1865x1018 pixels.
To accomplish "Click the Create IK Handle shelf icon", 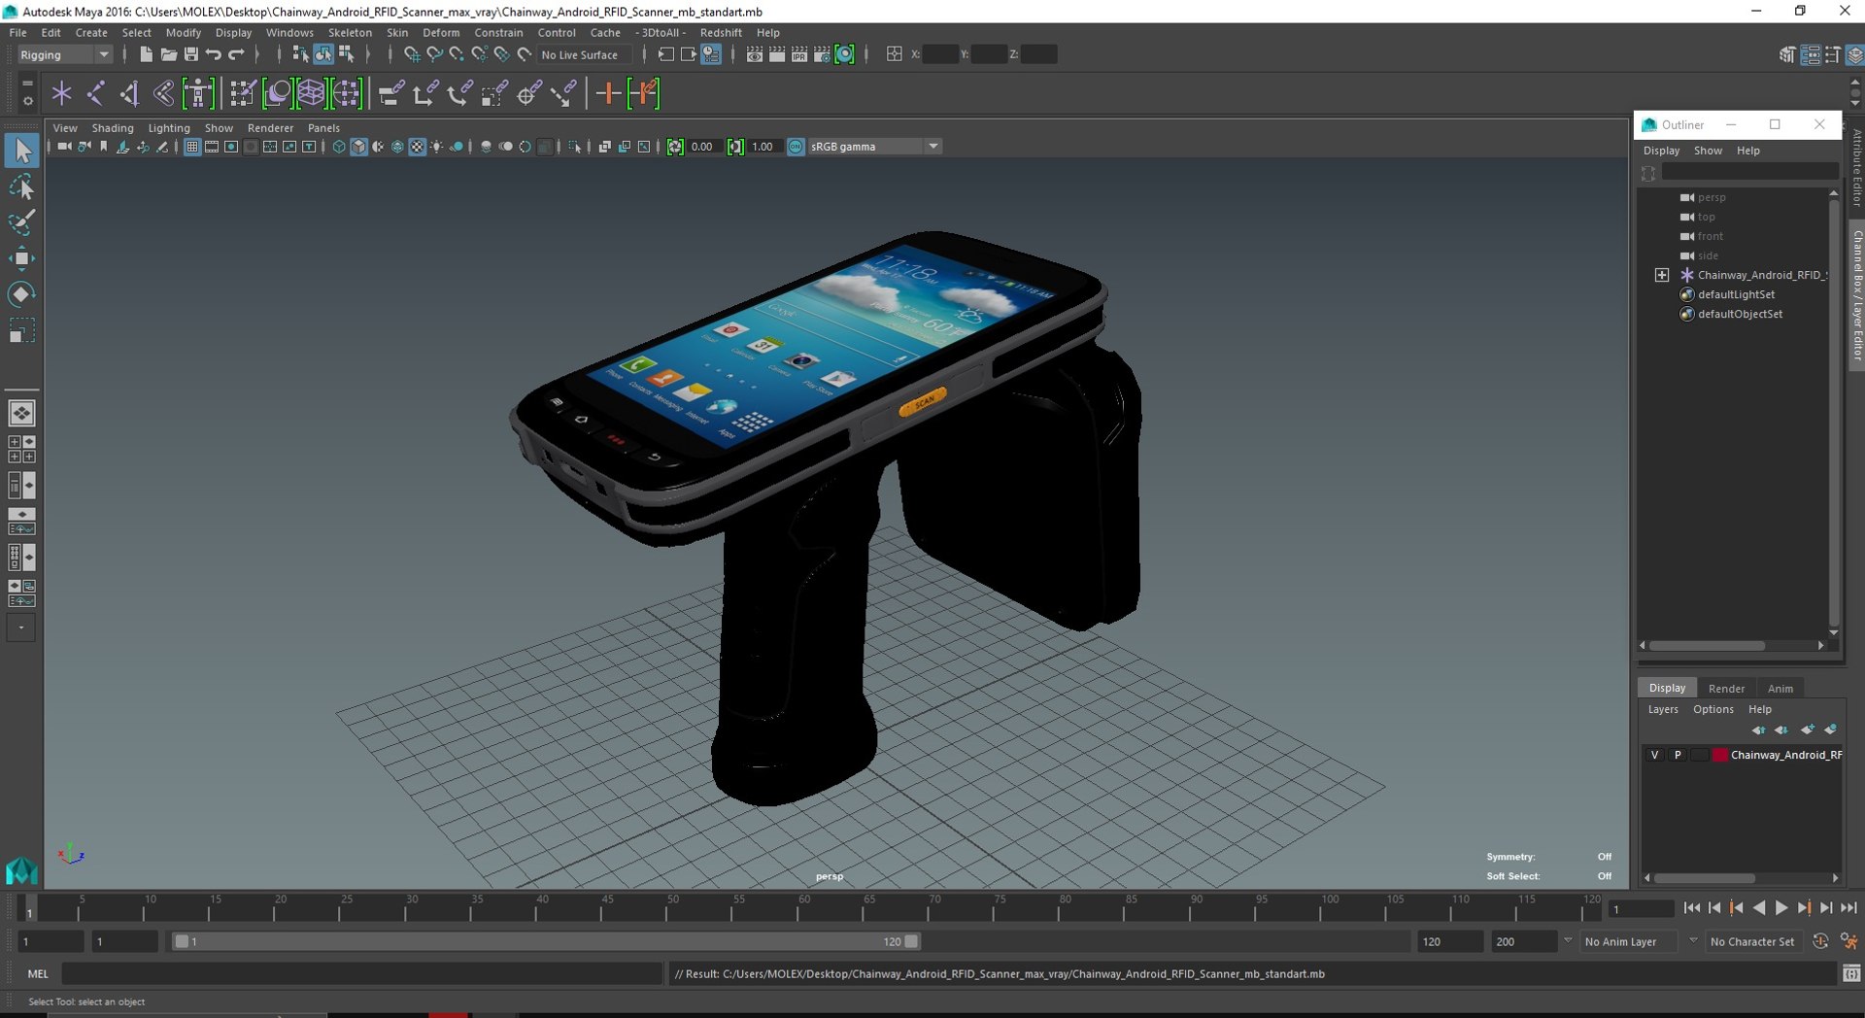I will coord(129,93).
